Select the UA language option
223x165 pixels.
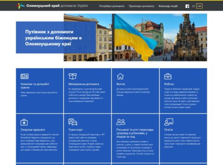[x=199, y=6]
